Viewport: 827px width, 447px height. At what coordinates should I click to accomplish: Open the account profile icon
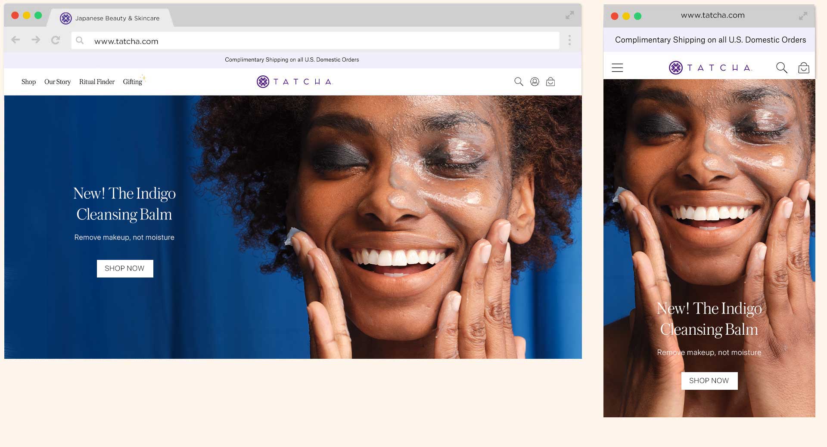[x=535, y=82]
